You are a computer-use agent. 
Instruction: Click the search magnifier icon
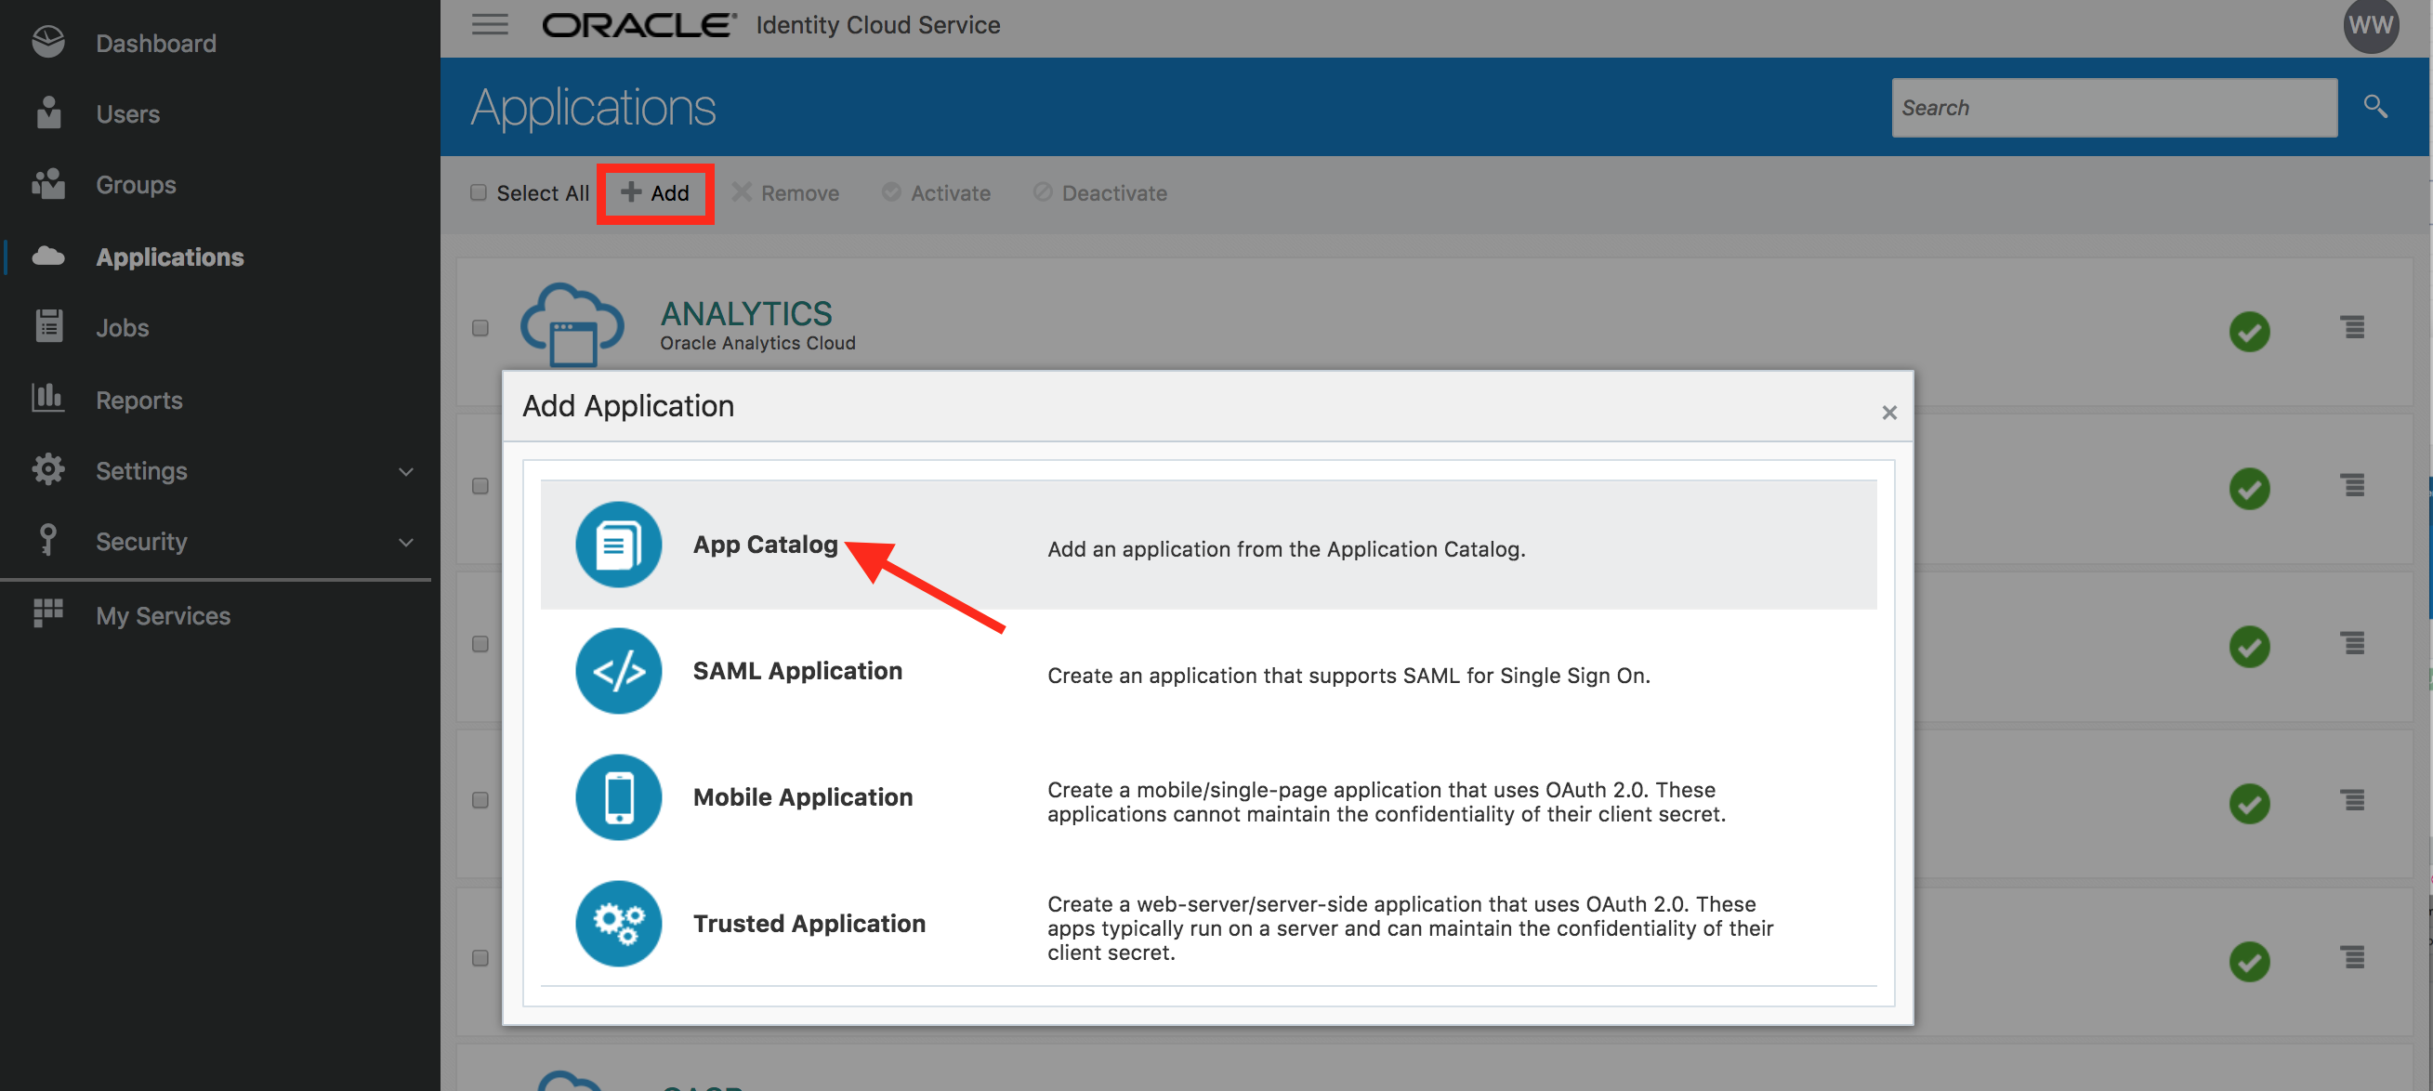pyautogui.click(x=2374, y=107)
